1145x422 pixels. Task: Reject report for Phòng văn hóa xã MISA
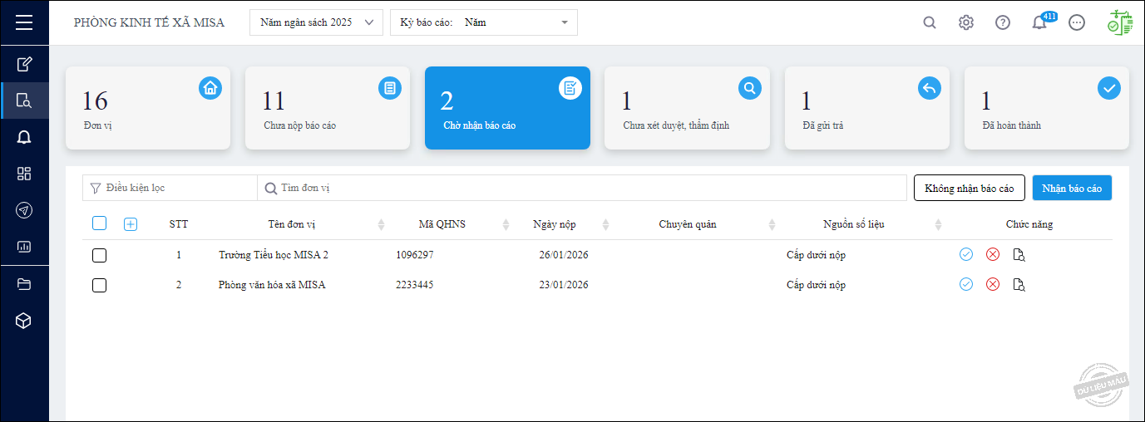(x=993, y=284)
